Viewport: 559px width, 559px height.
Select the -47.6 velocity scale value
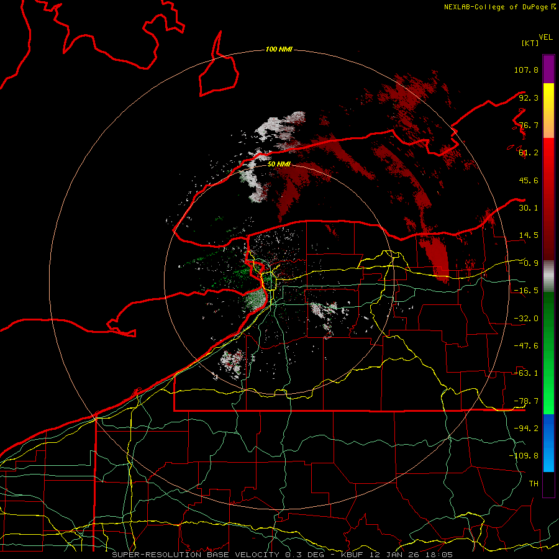(526, 346)
